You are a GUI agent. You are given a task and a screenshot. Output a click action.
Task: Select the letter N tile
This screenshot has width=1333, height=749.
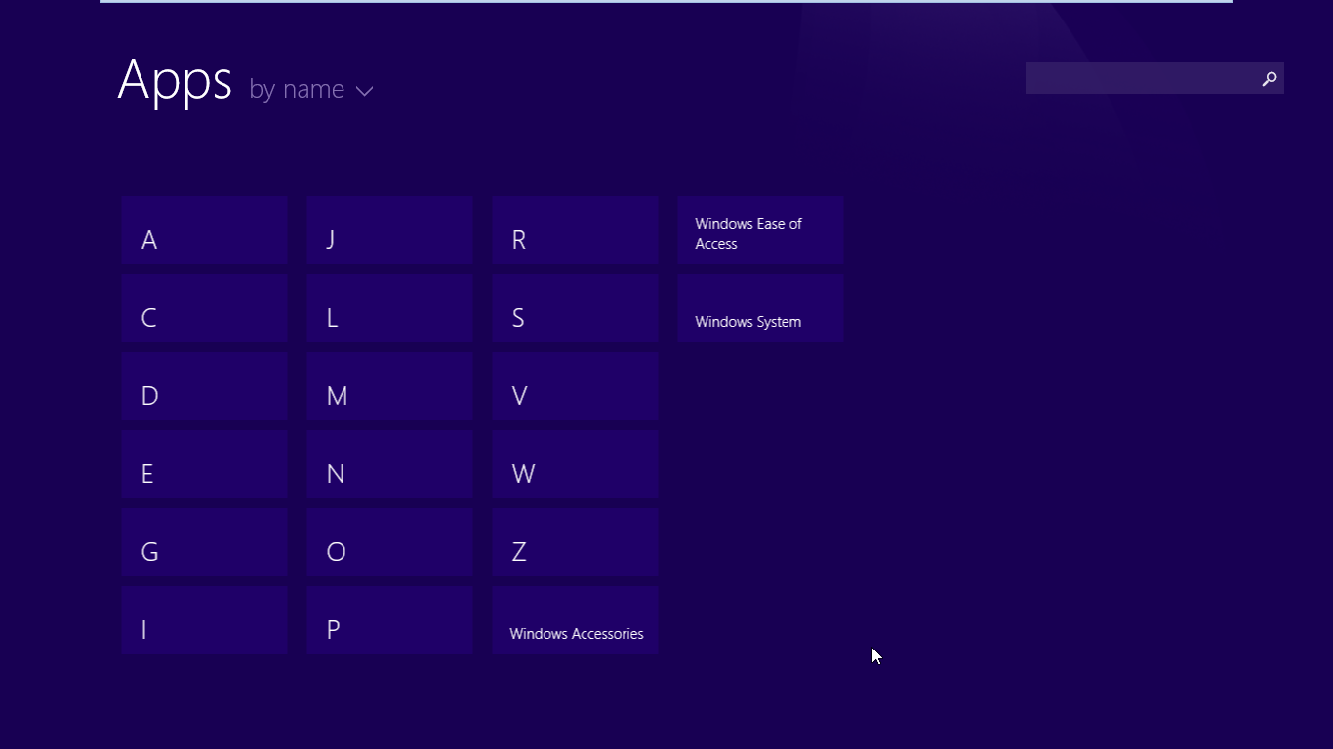pyautogui.click(x=389, y=465)
